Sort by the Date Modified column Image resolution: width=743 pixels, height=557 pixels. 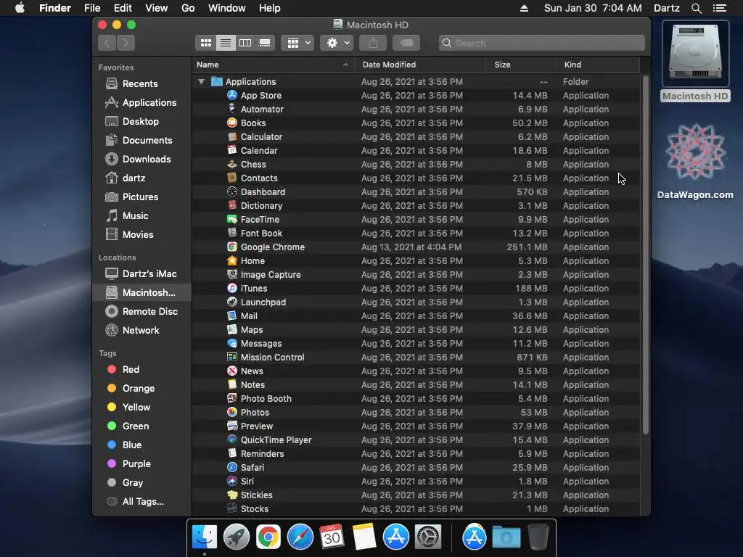point(420,65)
